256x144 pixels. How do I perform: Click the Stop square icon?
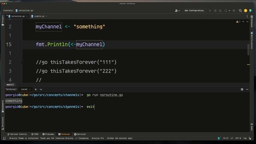(x=234, y=11)
